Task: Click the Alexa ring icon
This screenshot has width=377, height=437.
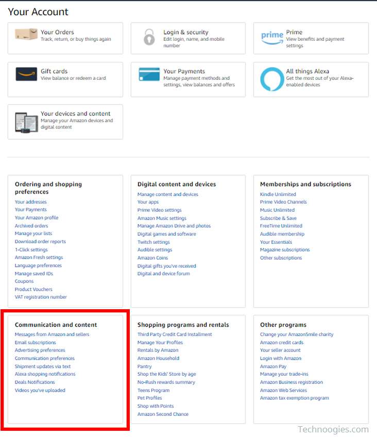Action: coord(272,79)
